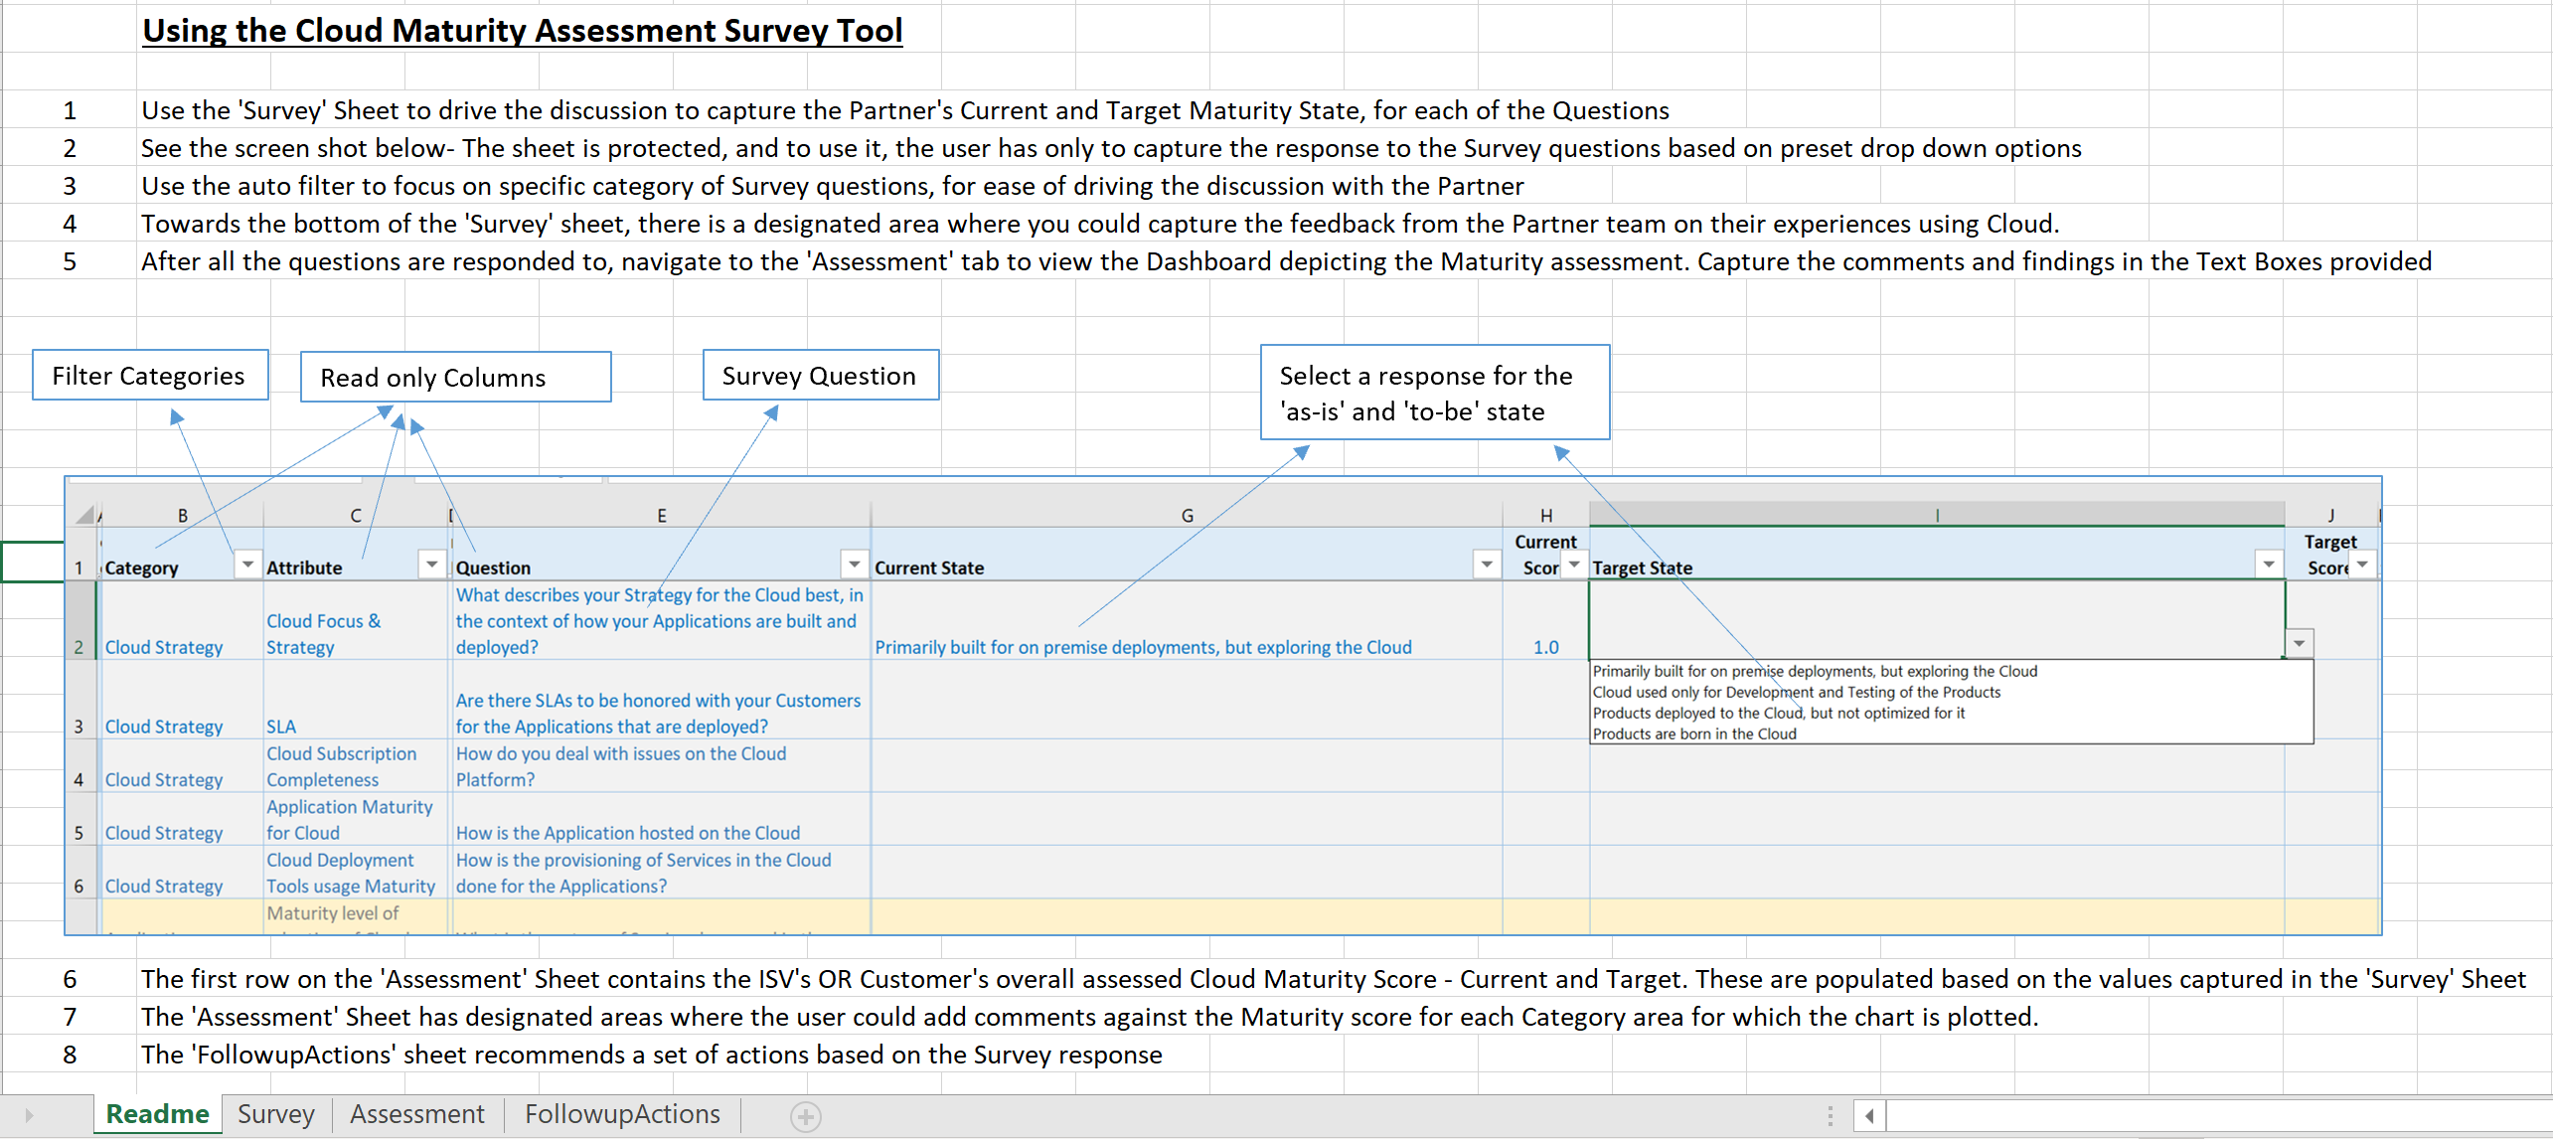Click the sheet tab scroll arrow
Image resolution: width=2553 pixels, height=1139 pixels.
pos(29,1115)
